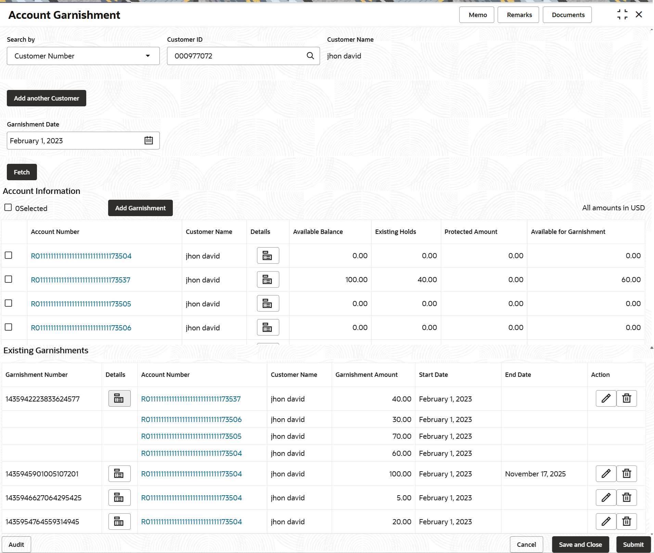
Task: View details for account ending 173537 in Account Information
Action: click(268, 279)
